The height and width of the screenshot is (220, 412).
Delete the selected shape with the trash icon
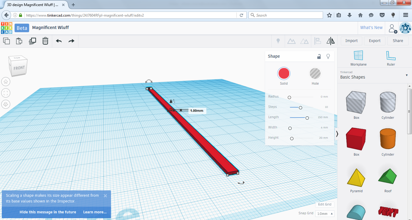(x=45, y=41)
